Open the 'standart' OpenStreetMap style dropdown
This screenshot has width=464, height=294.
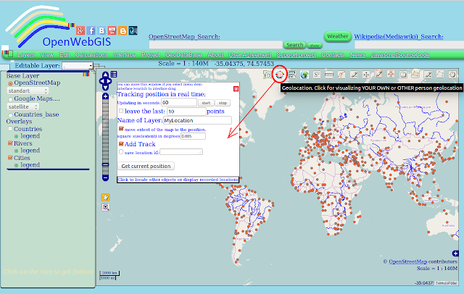[x=28, y=91]
